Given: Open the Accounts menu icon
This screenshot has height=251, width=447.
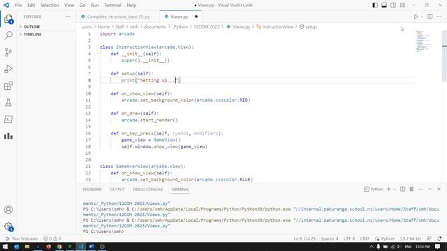Looking at the screenshot, I should pyautogui.click(x=8, y=210).
